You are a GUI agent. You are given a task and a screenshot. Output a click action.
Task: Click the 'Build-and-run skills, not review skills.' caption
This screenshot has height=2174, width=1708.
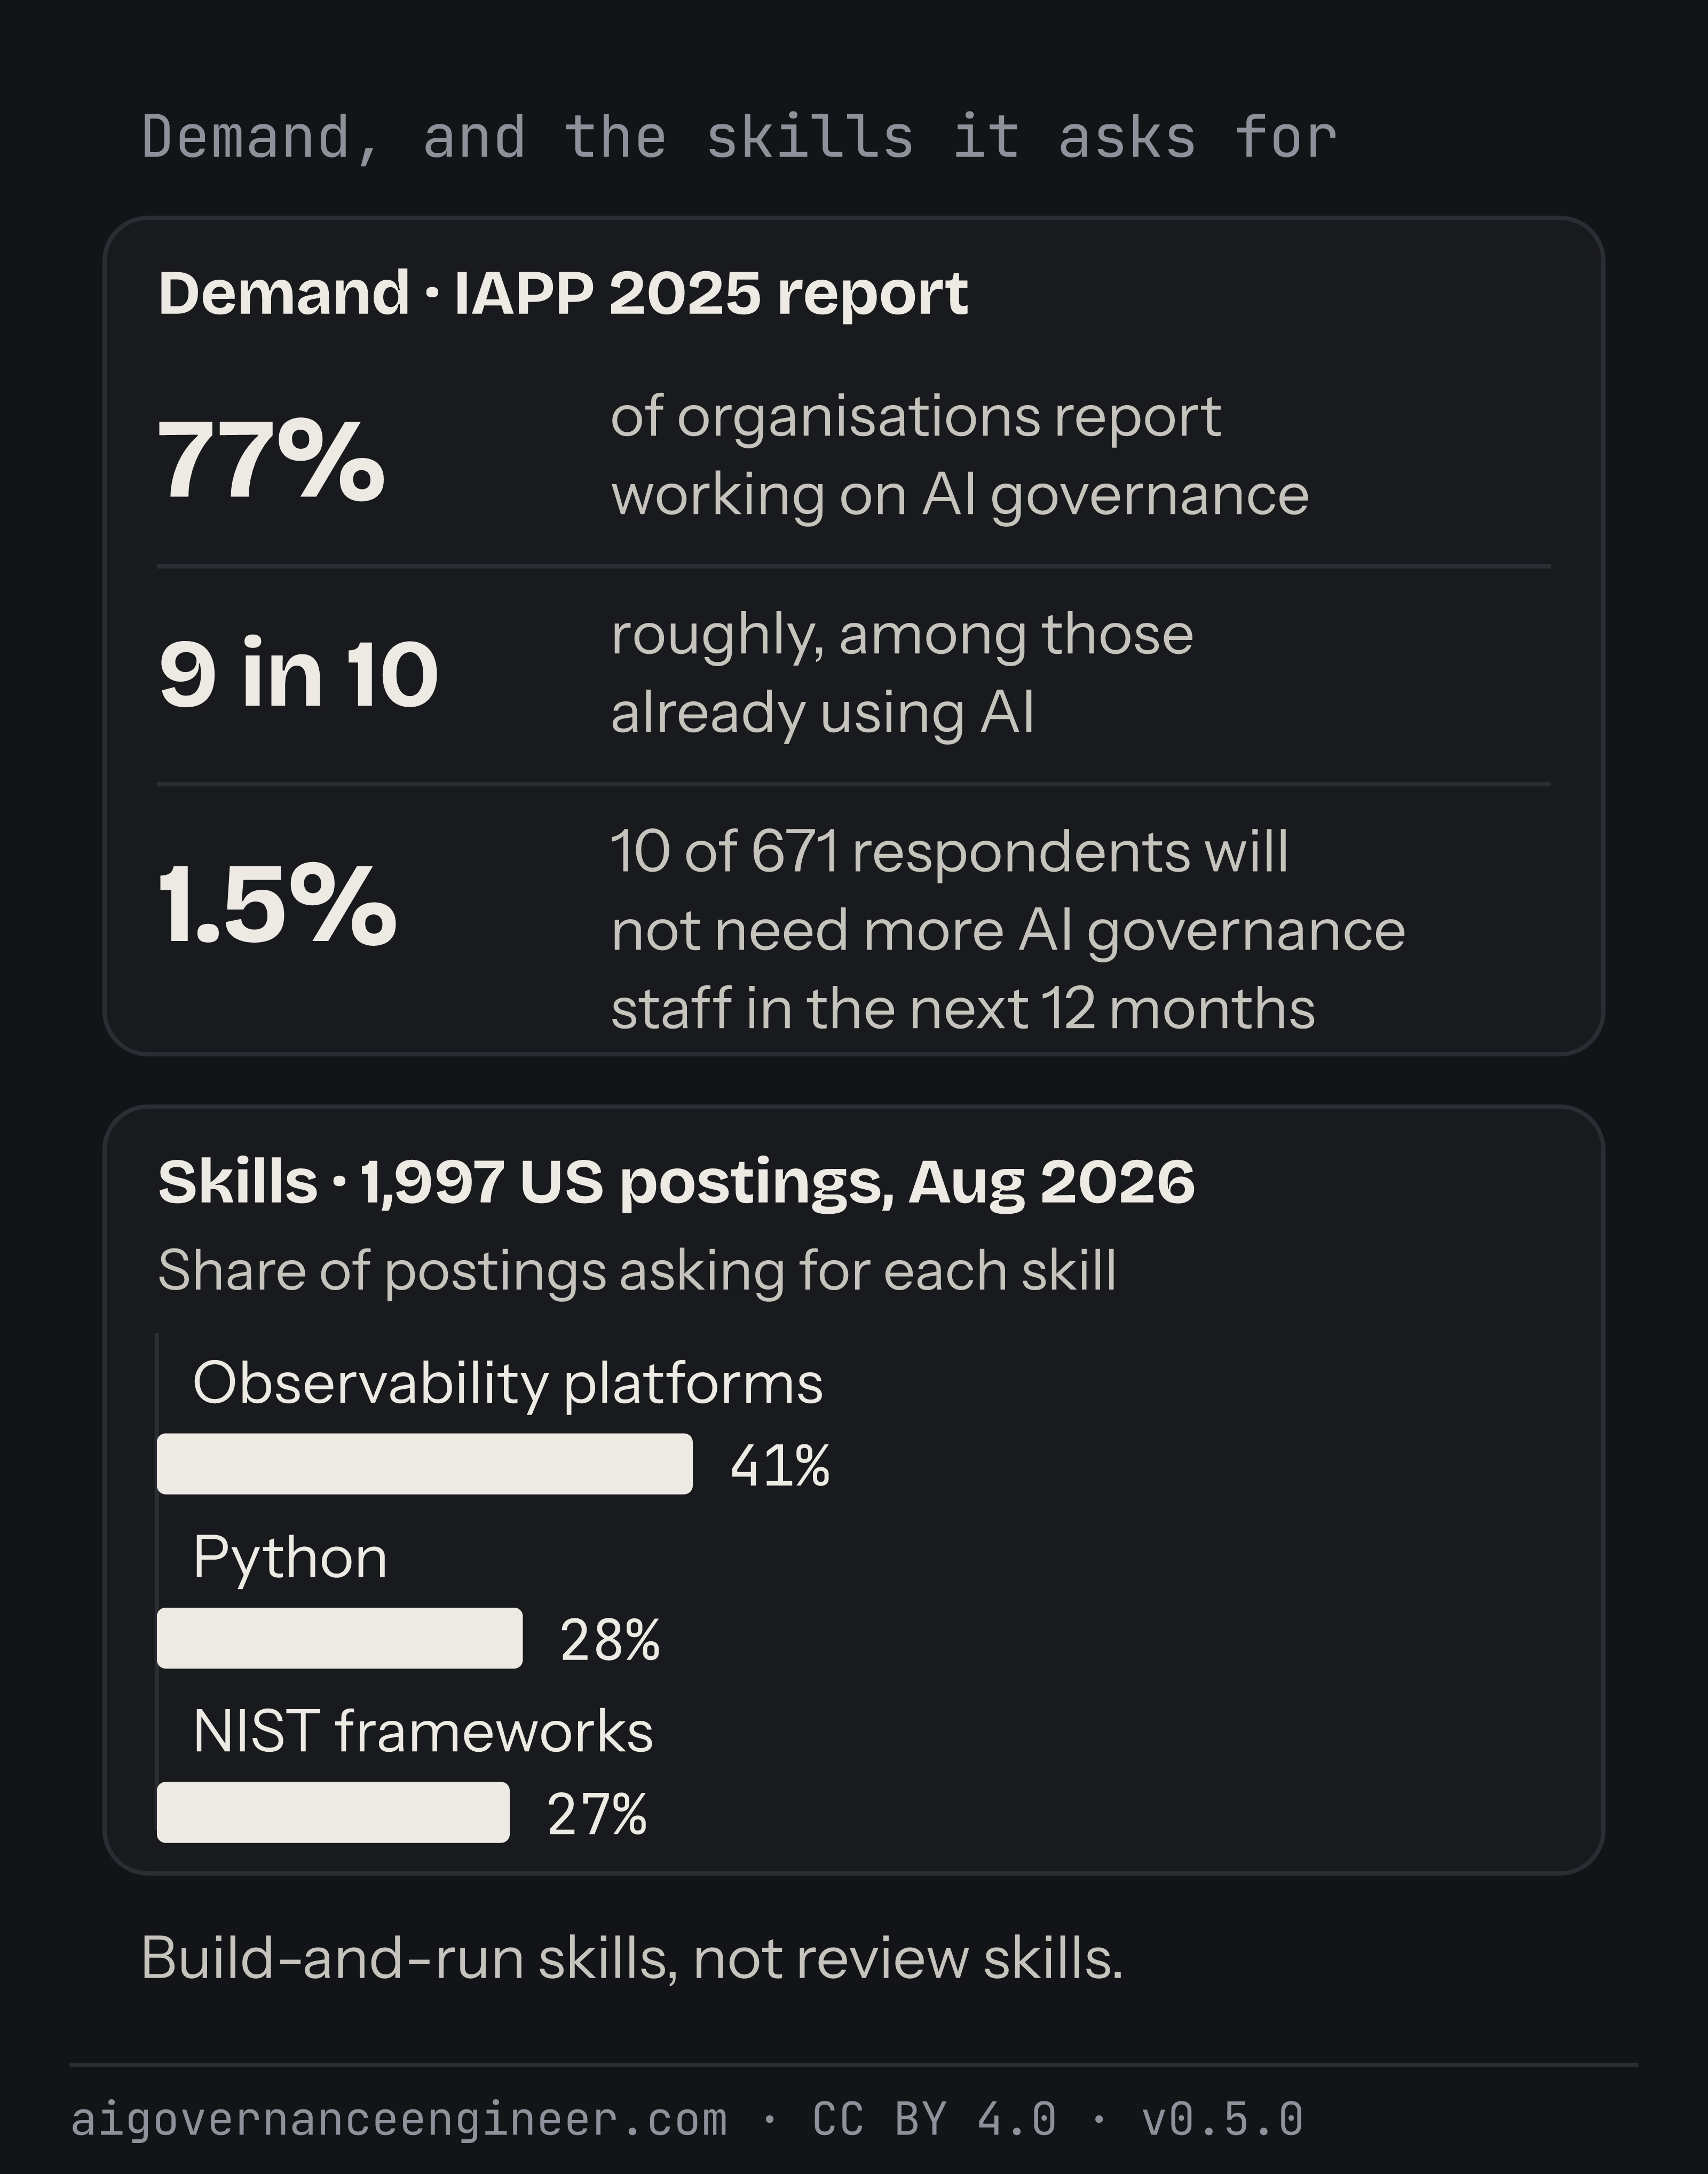(x=632, y=1958)
